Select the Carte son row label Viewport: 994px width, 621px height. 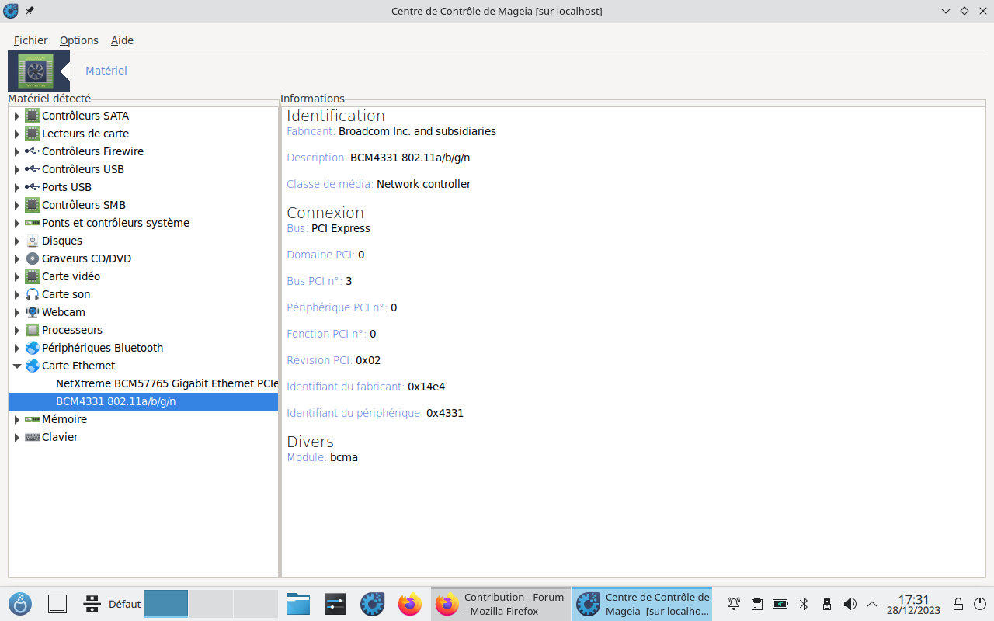point(66,294)
